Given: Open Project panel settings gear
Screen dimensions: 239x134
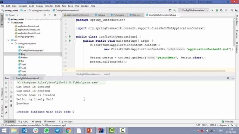Looking at the screenshot, I should point(55,15).
